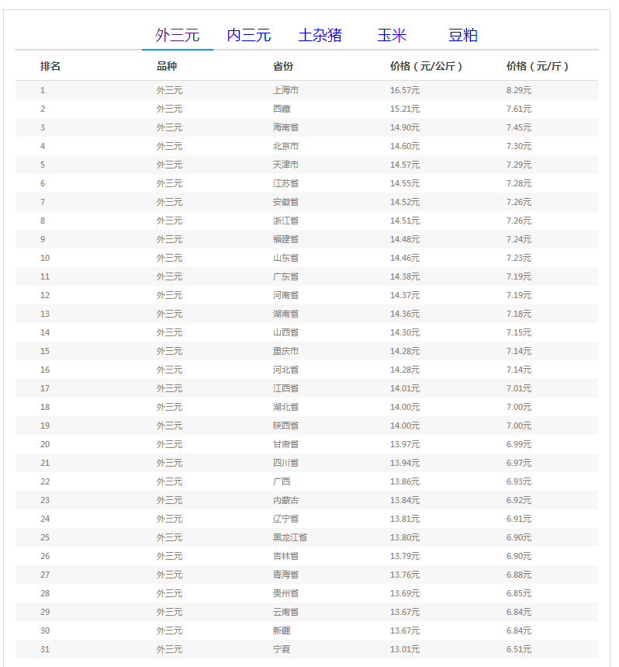The image size is (619, 667).
Task: Click the 北京市 province cell
Action: click(x=285, y=146)
